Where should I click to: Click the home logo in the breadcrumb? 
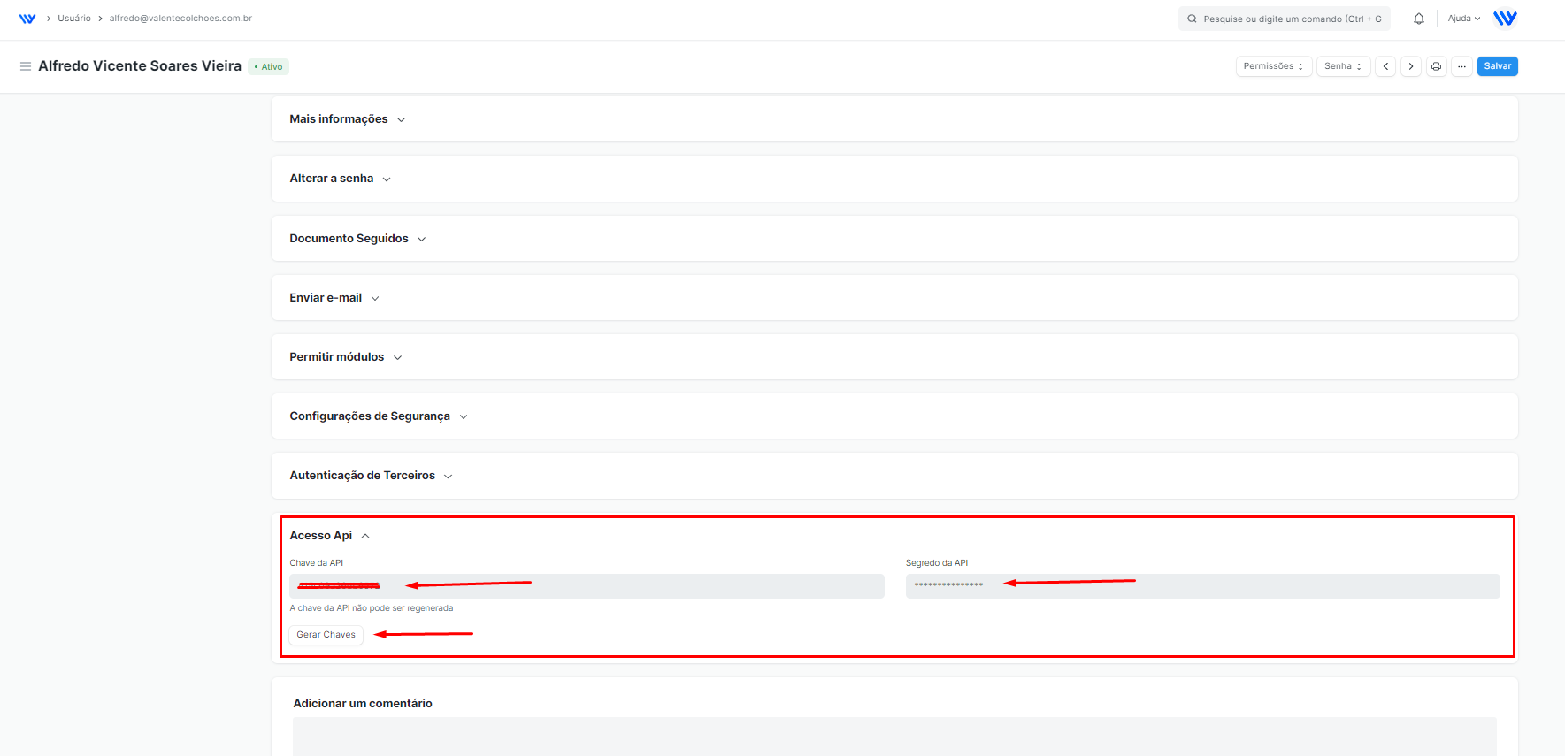(27, 19)
